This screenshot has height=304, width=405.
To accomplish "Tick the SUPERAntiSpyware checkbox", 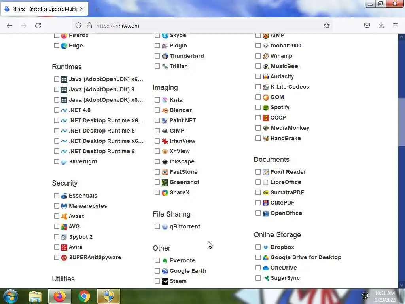I will tap(56, 257).
